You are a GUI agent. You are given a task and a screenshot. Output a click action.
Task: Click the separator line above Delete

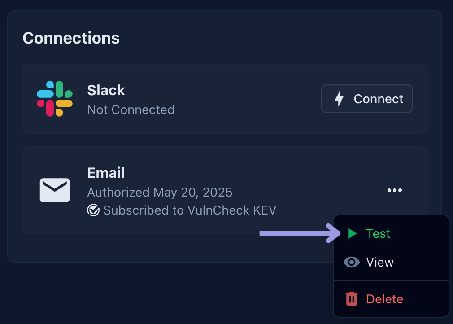391,280
